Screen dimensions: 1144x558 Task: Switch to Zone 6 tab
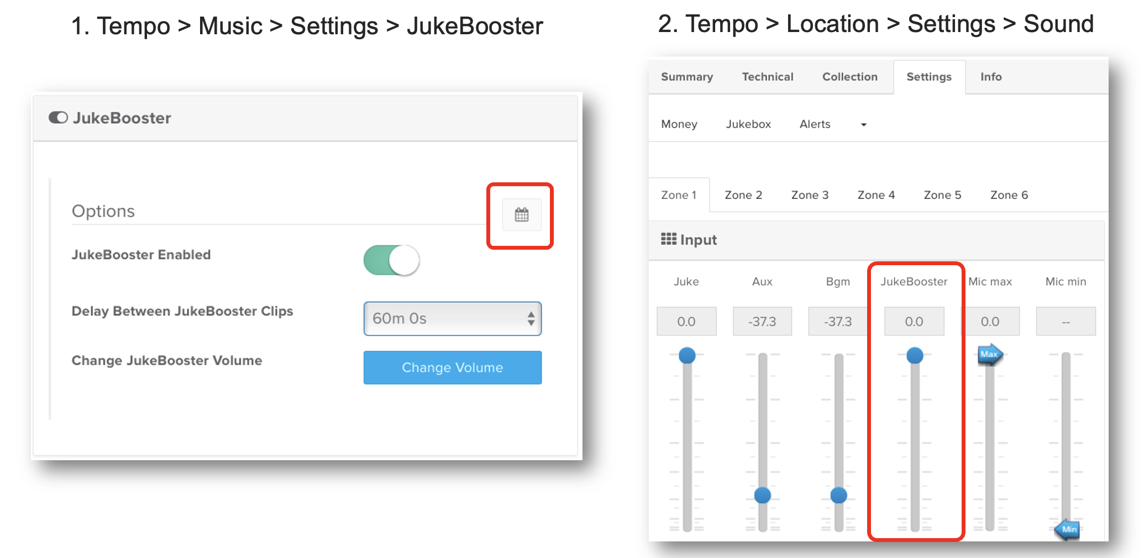point(1009,195)
